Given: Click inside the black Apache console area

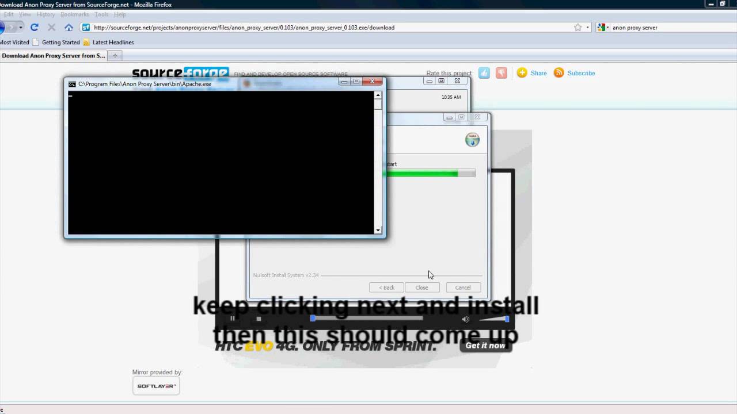Looking at the screenshot, I should click(221, 163).
